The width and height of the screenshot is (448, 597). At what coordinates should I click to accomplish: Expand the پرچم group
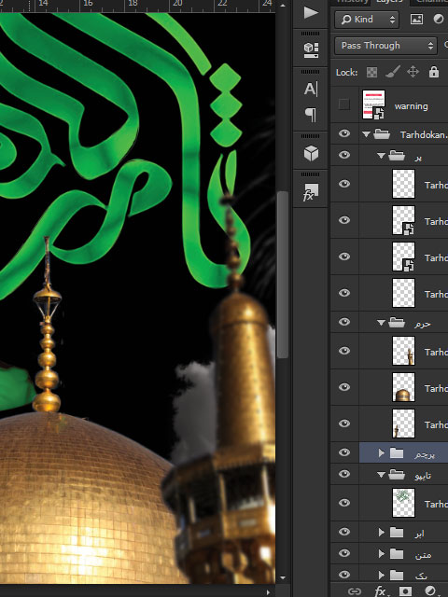(x=382, y=453)
